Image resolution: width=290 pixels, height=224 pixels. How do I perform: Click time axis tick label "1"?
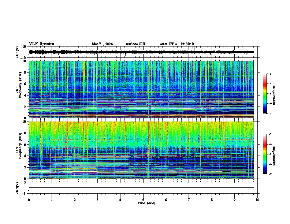point(52,200)
